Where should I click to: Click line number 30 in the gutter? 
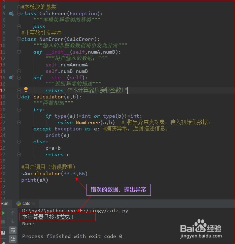(3, 174)
